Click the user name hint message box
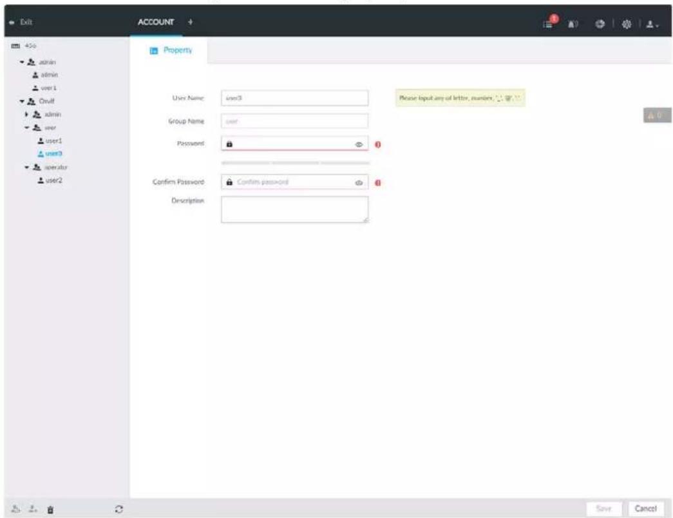The width and height of the screenshot is (673, 518). click(x=460, y=99)
